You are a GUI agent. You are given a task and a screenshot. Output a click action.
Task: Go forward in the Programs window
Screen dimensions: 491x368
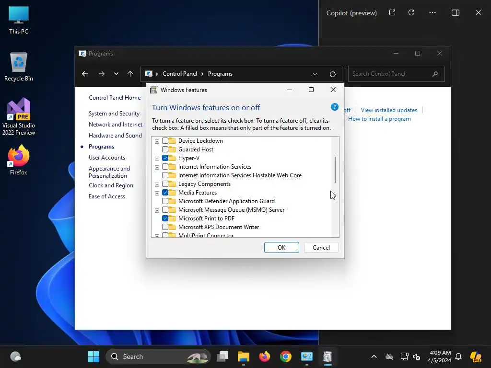(102, 74)
